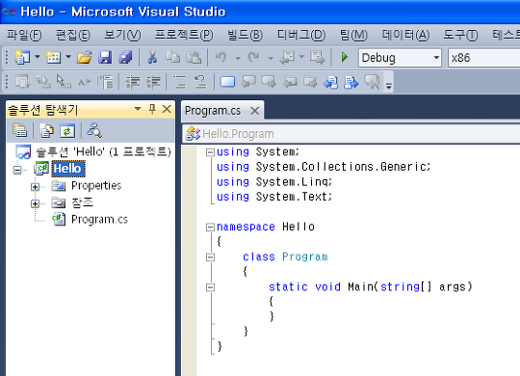Viewport: 520px width, 376px height.
Task: Click the Save All icon
Action: [126, 58]
